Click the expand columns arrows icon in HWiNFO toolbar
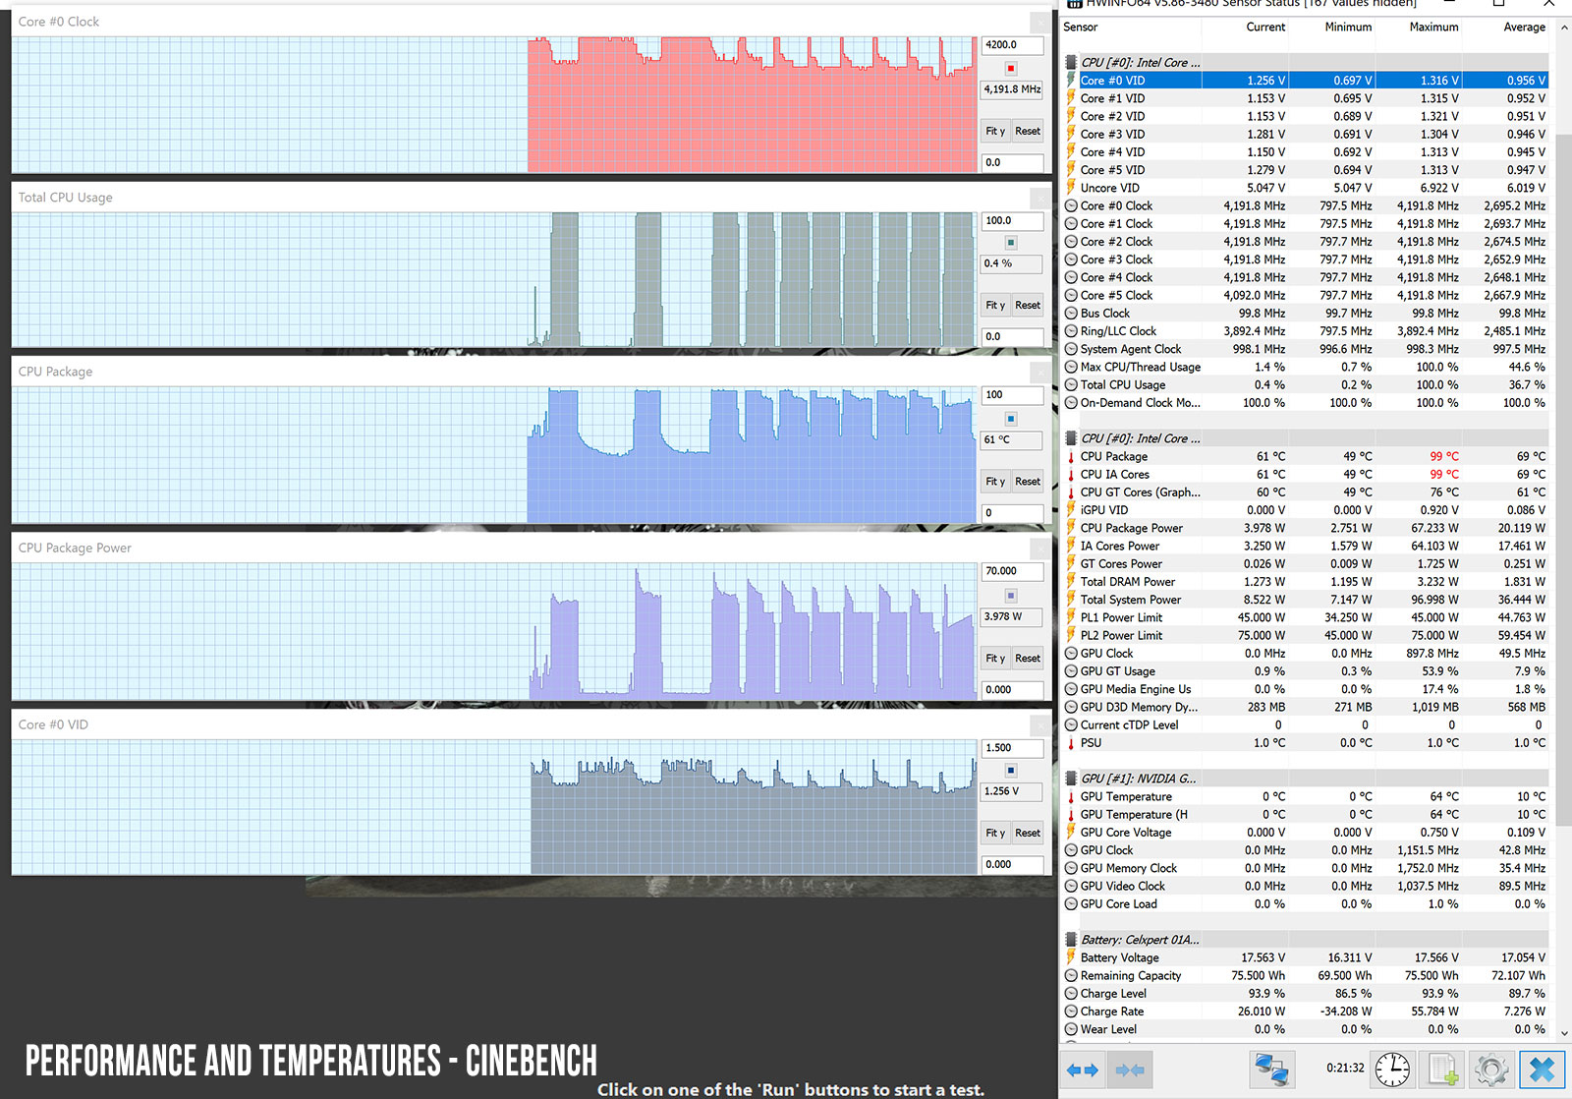This screenshot has width=1572, height=1099. click(x=1082, y=1070)
